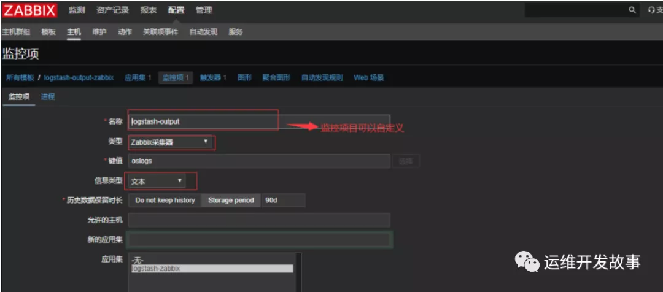Go to 动作 submenu
Image resolution: width=663 pixels, height=292 pixels.
[x=125, y=32]
